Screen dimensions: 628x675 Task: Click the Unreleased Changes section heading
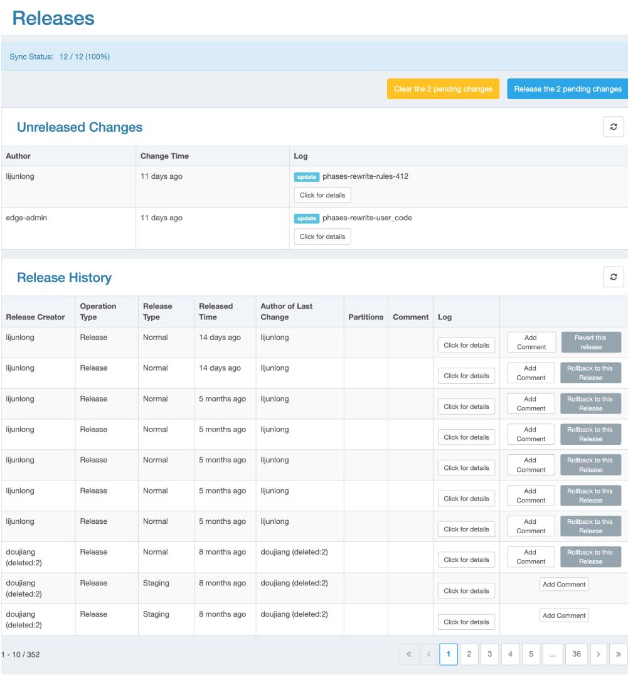80,127
